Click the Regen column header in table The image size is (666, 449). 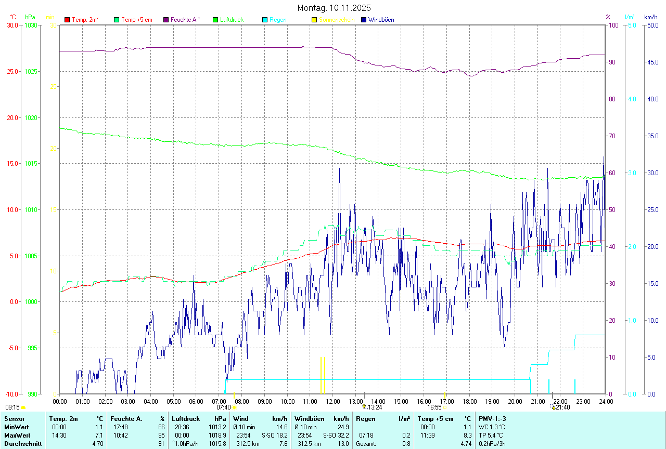[365, 418]
